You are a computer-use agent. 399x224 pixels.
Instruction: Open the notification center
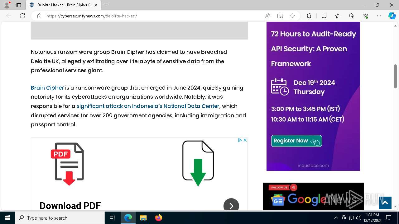point(389,218)
